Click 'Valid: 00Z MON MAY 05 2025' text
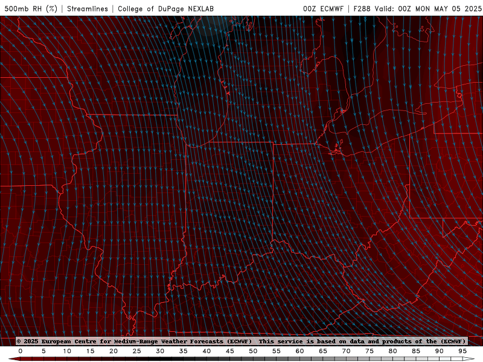Image resolution: width=483 pixels, height=362 pixels. click(x=428, y=8)
